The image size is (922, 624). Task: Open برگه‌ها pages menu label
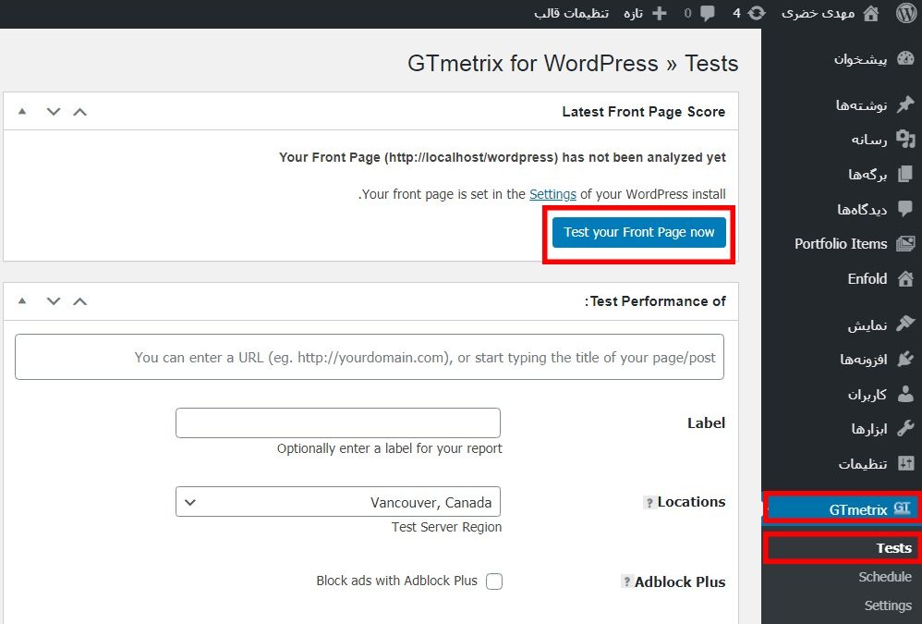[x=867, y=175]
